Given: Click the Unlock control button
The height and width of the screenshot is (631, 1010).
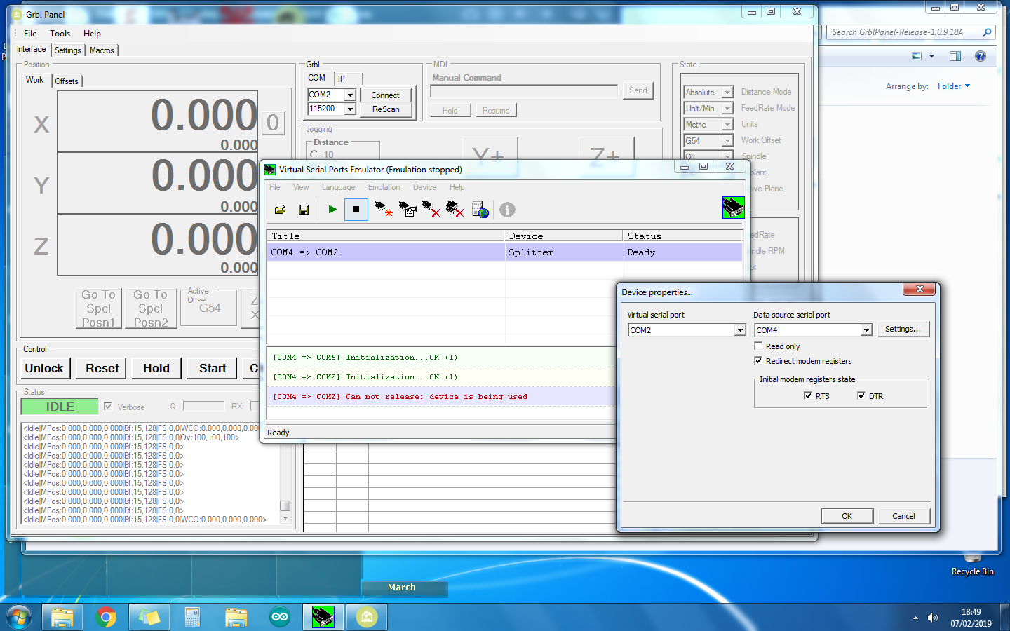Looking at the screenshot, I should pyautogui.click(x=44, y=368).
